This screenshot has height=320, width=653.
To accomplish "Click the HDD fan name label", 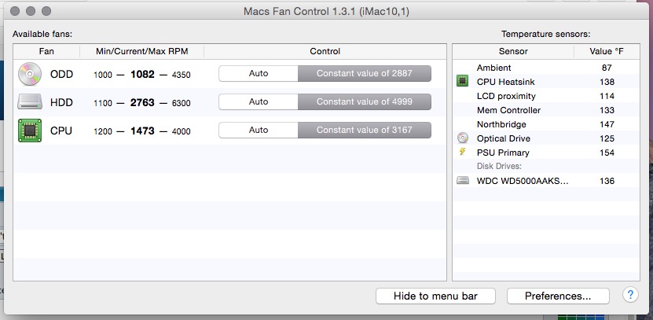I will (x=61, y=102).
